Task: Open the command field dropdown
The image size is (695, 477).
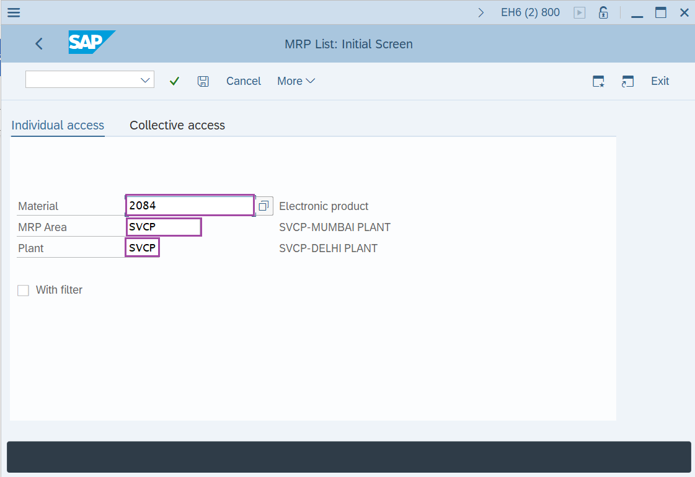Action: click(x=144, y=79)
